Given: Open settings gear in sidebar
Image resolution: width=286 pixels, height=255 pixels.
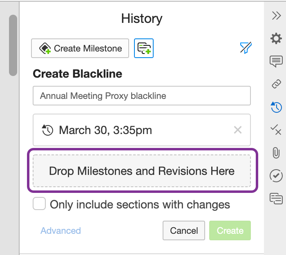Looking at the screenshot, I should [276, 39].
